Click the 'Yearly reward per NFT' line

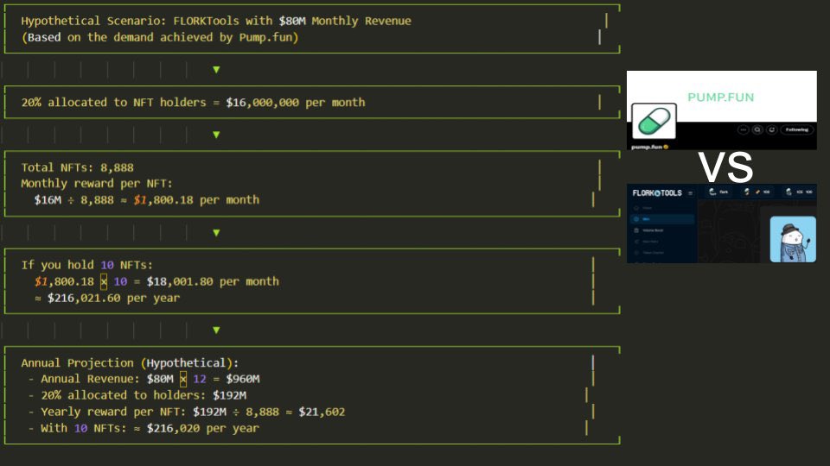point(187,412)
